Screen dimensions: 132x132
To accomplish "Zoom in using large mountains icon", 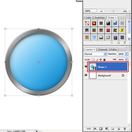I will pyautogui.click(x=125, y=11).
